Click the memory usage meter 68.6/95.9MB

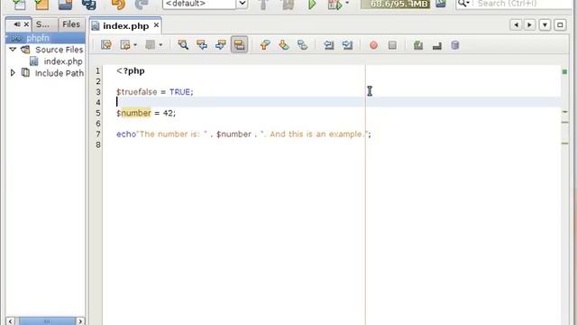click(395, 4)
